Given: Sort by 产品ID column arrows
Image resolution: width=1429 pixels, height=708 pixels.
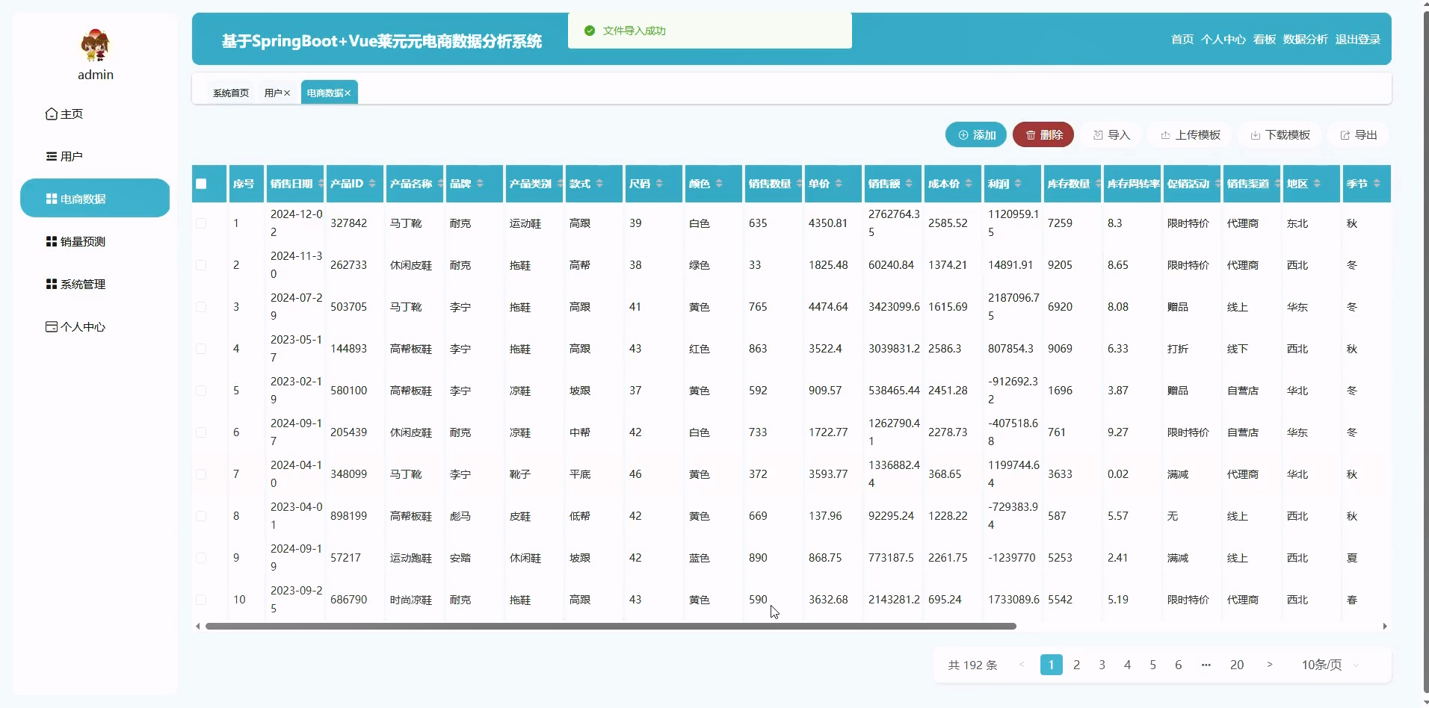Looking at the screenshot, I should (372, 184).
